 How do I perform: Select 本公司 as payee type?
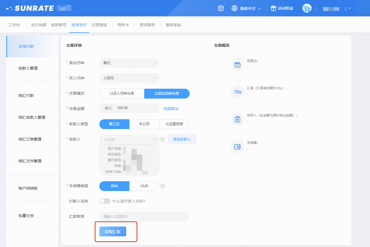click(x=144, y=124)
